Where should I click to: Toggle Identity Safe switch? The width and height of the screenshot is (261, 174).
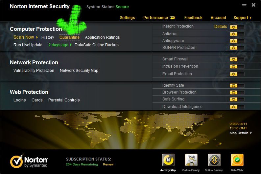point(237,85)
